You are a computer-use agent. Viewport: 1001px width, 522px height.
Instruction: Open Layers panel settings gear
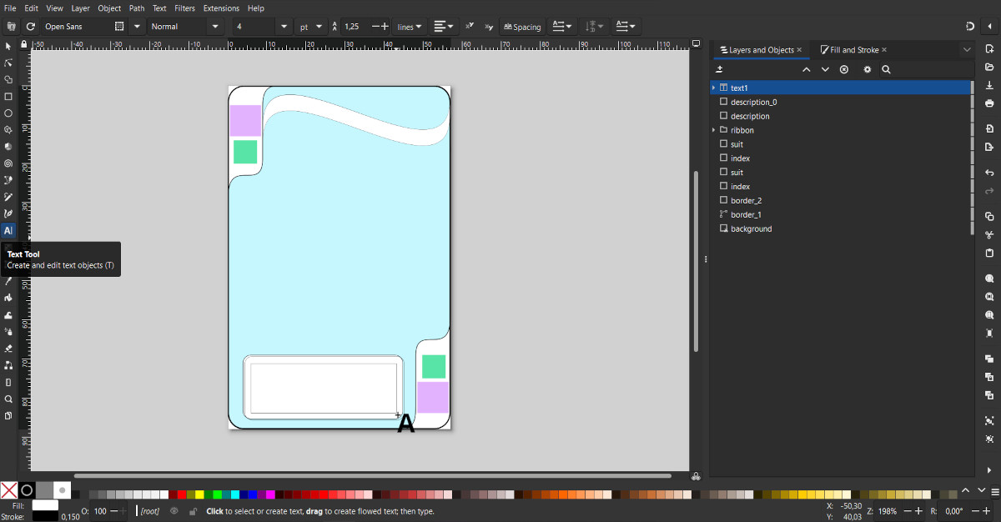pyautogui.click(x=867, y=70)
